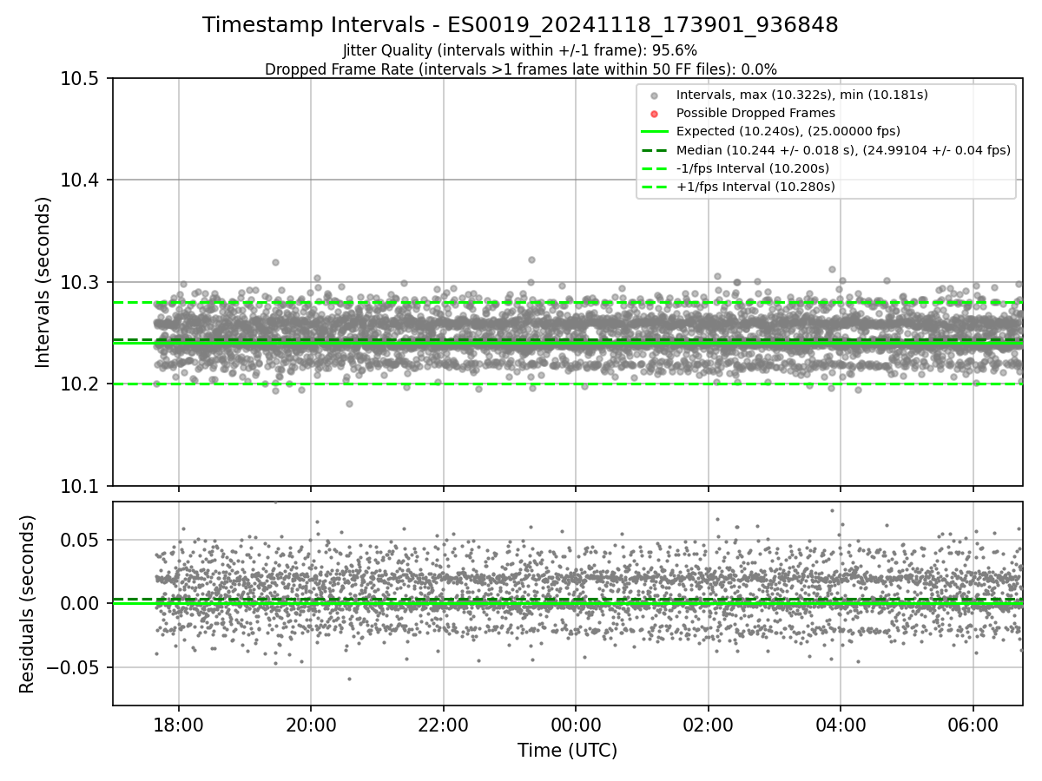
Task: Click the Residuals (seconds) axis label
Action: coord(27,604)
